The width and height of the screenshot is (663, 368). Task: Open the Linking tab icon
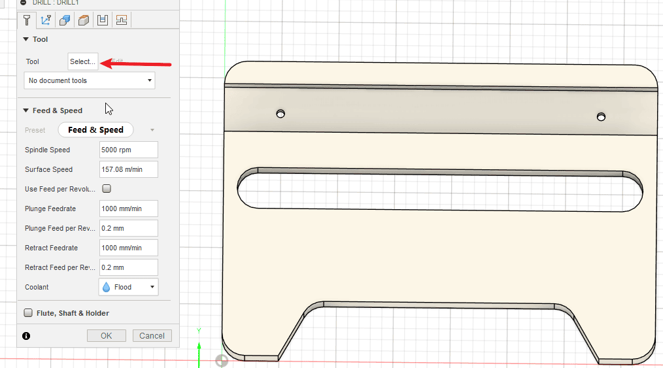tap(121, 20)
